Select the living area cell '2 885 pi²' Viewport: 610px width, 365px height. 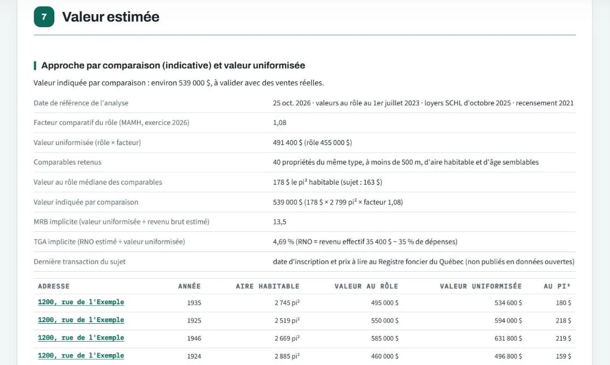click(287, 356)
